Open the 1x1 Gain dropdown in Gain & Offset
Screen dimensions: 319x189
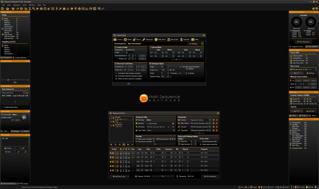(x=162, y=53)
